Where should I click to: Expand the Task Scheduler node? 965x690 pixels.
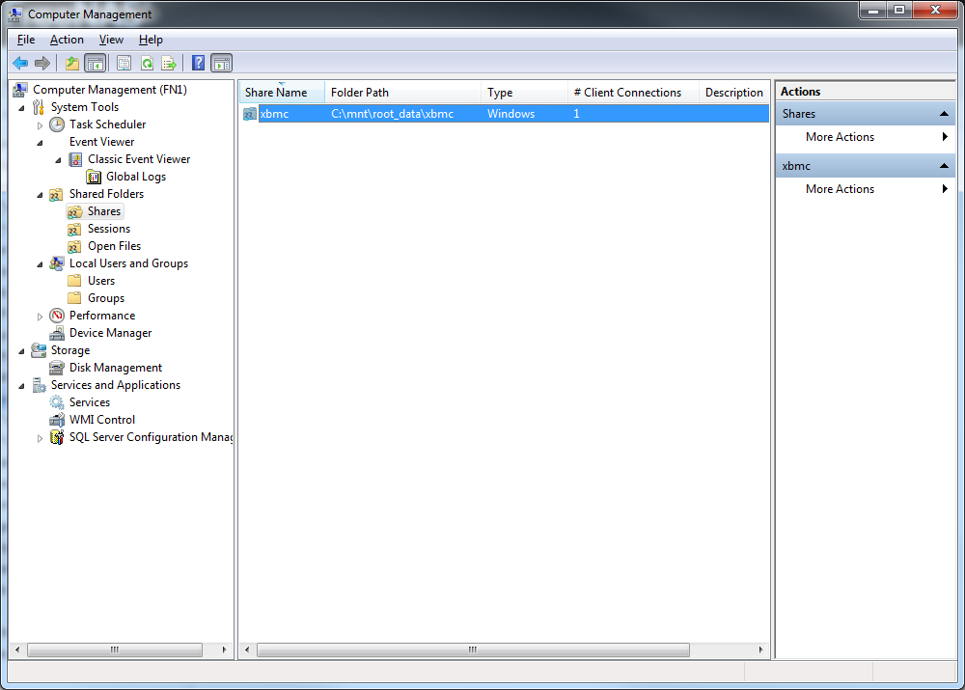40,125
